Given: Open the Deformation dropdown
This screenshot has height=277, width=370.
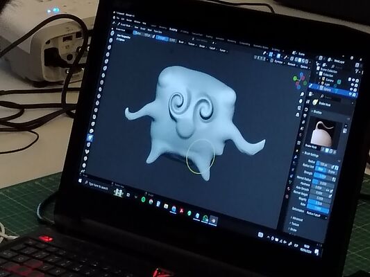Looking at the screenshot, I should pos(317,214).
